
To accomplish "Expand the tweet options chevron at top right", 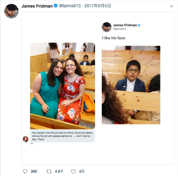I will (x=171, y=6).
